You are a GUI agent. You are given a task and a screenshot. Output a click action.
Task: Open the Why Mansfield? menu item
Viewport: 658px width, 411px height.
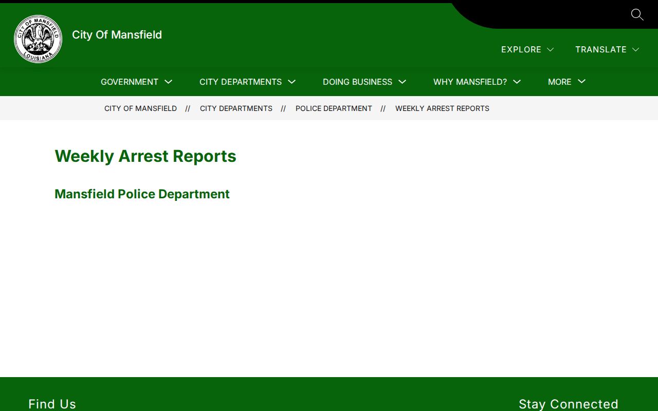(x=470, y=82)
